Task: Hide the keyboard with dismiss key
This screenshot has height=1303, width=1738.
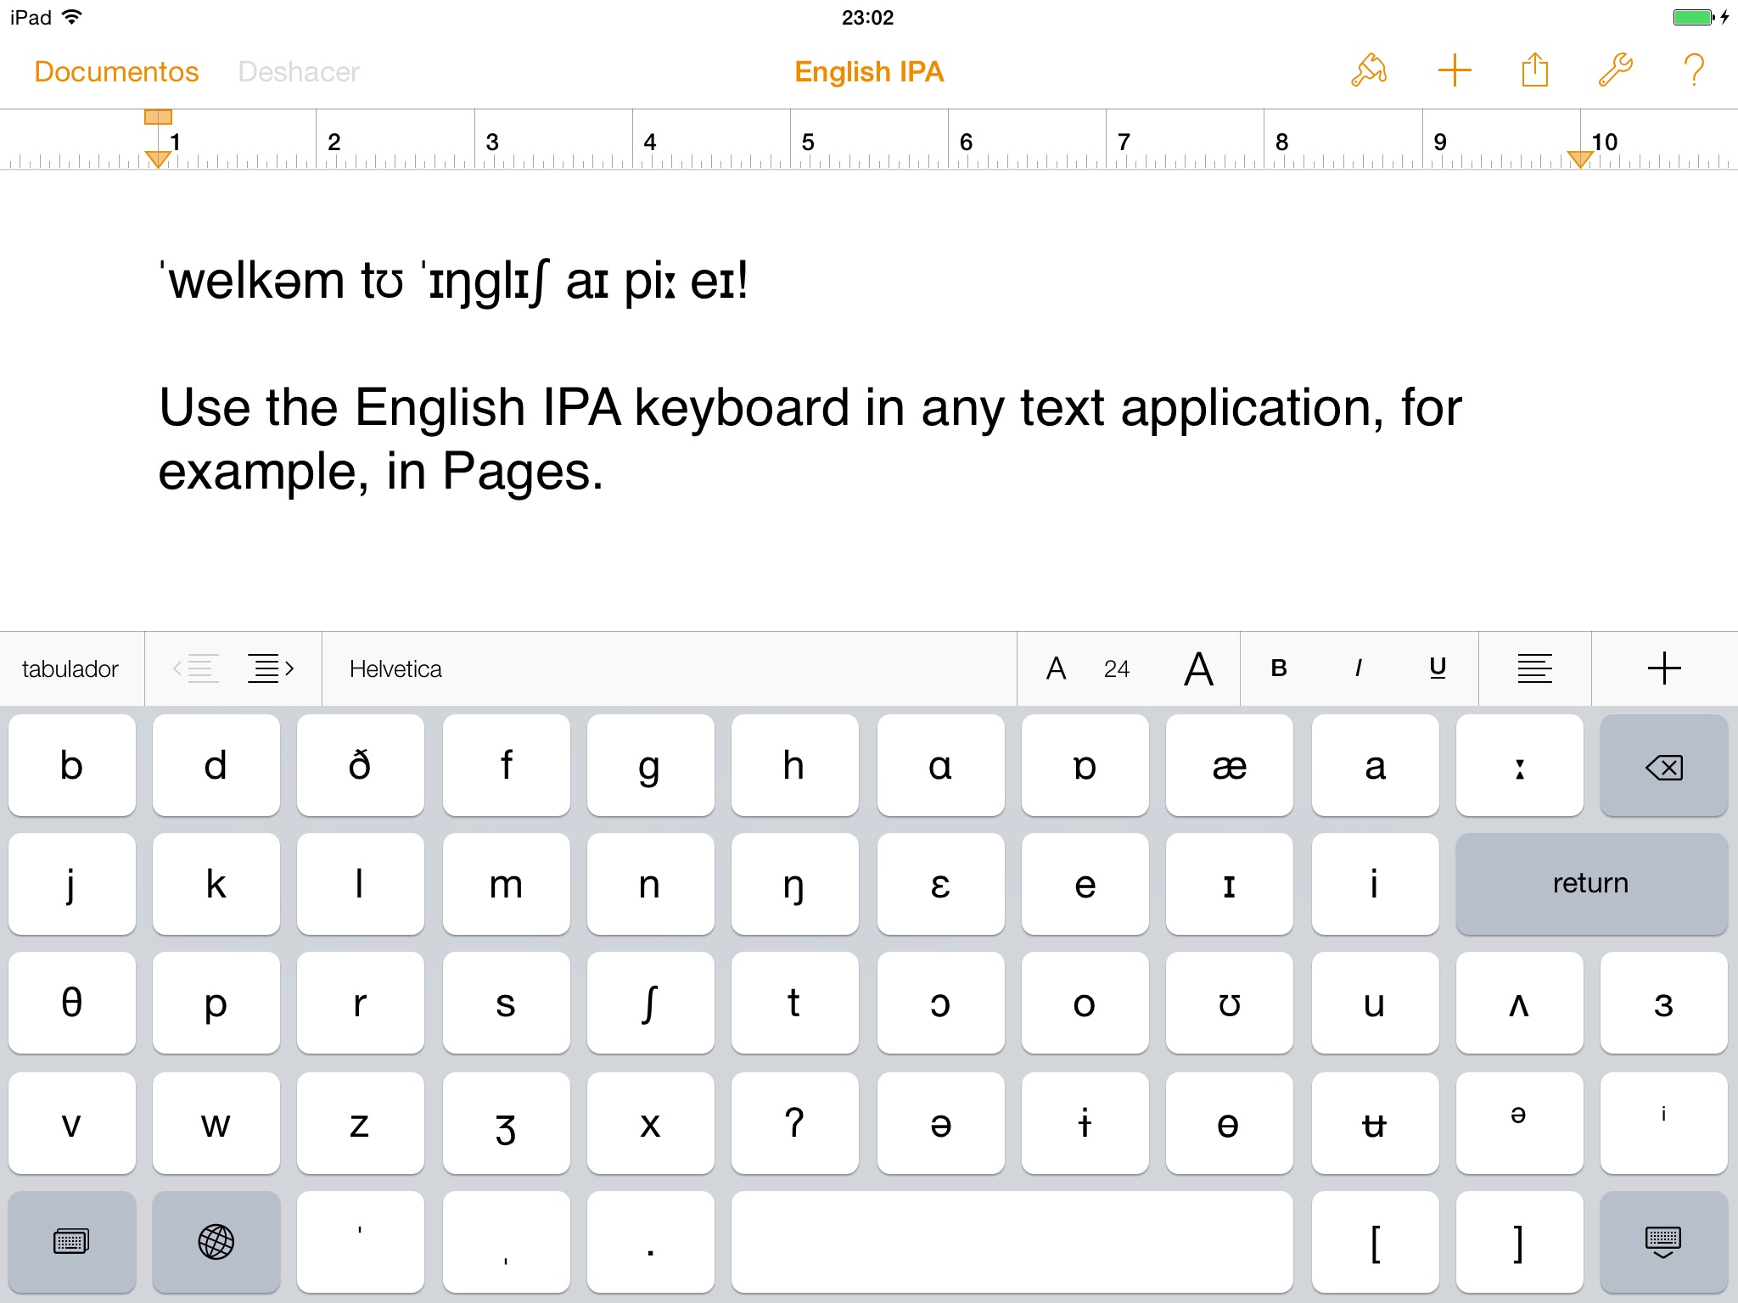Action: coord(1663,1242)
